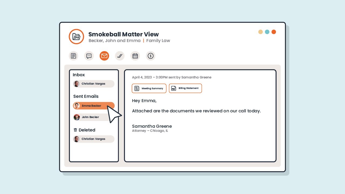Viewport: 345px width, 194px height.
Task: Click the Family Law label
Action: coord(158,41)
